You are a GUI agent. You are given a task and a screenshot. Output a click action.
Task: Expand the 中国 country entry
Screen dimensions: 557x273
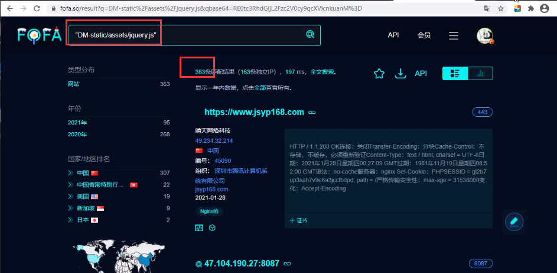pos(71,173)
